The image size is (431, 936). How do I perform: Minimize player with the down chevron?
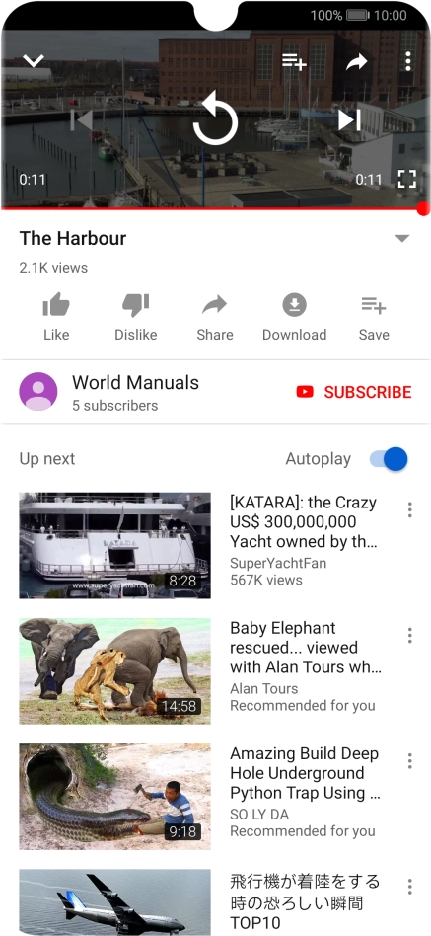pos(34,61)
